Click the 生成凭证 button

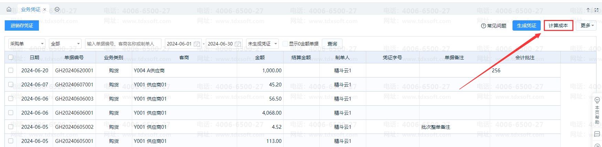tap(527, 25)
